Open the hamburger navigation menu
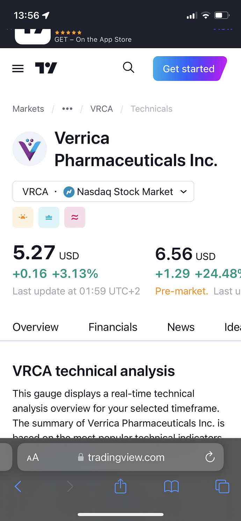241x521 pixels. (18, 68)
